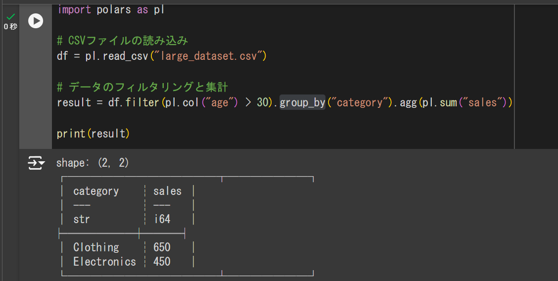
Task: Click the green execution success checkmark
Action: (10, 16)
